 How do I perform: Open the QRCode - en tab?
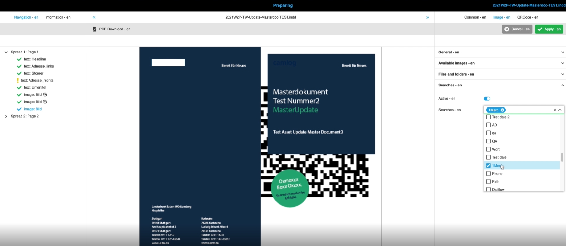528,17
